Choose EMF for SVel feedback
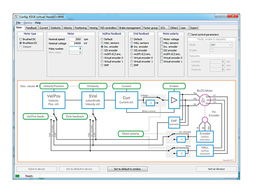Viewport: 253px width, 192px height. click(132, 66)
